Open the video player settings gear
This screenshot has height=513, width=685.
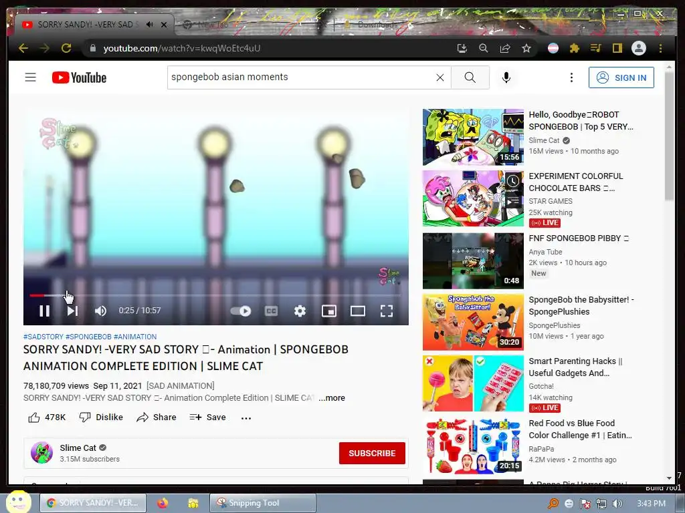[x=300, y=311]
